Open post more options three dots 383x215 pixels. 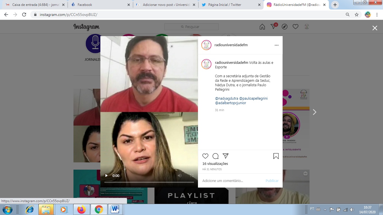tap(276, 45)
